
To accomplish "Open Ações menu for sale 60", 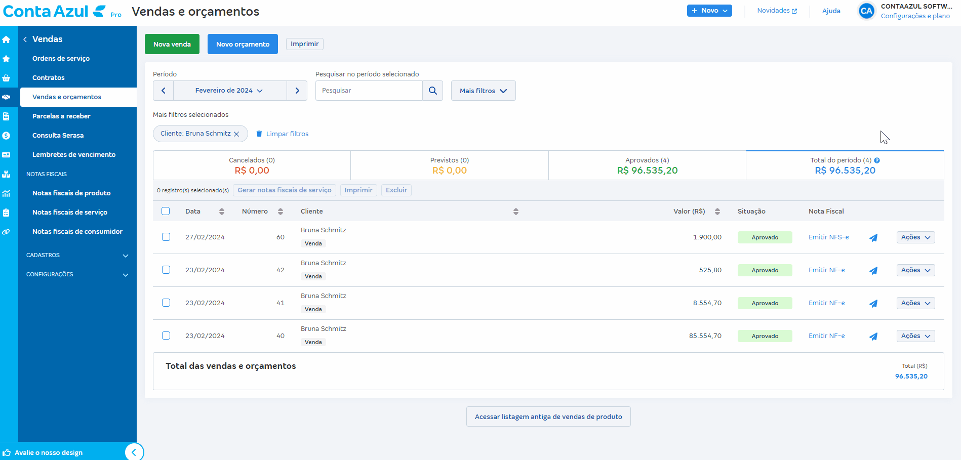I will point(915,237).
